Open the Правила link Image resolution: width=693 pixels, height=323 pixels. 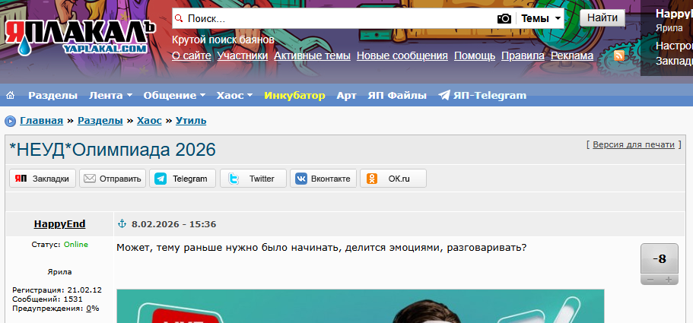(523, 56)
